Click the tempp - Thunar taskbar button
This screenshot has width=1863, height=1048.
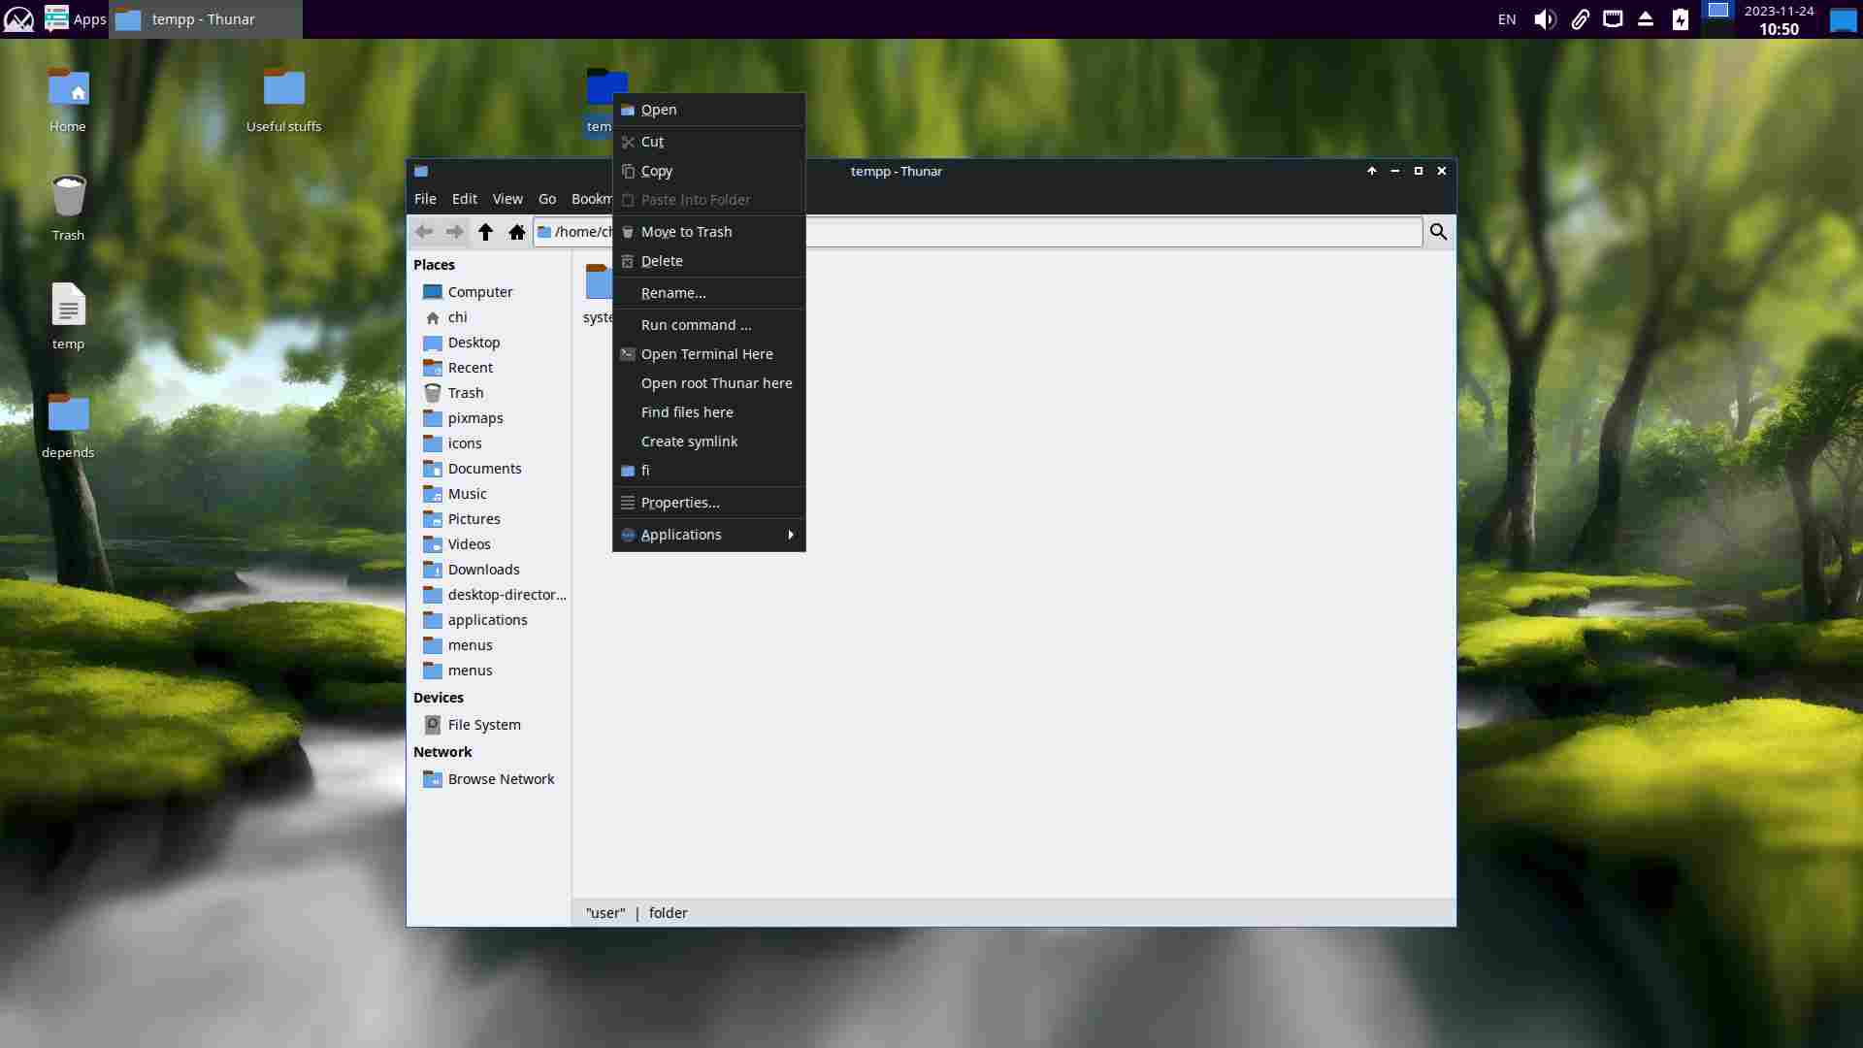[x=204, y=19]
